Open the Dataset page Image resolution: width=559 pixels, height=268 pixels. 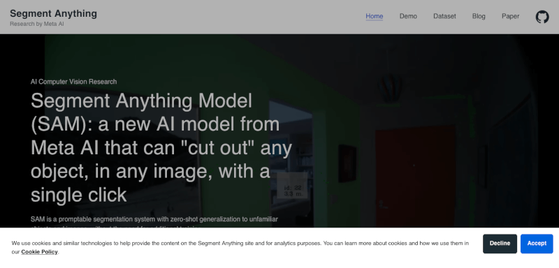click(444, 16)
